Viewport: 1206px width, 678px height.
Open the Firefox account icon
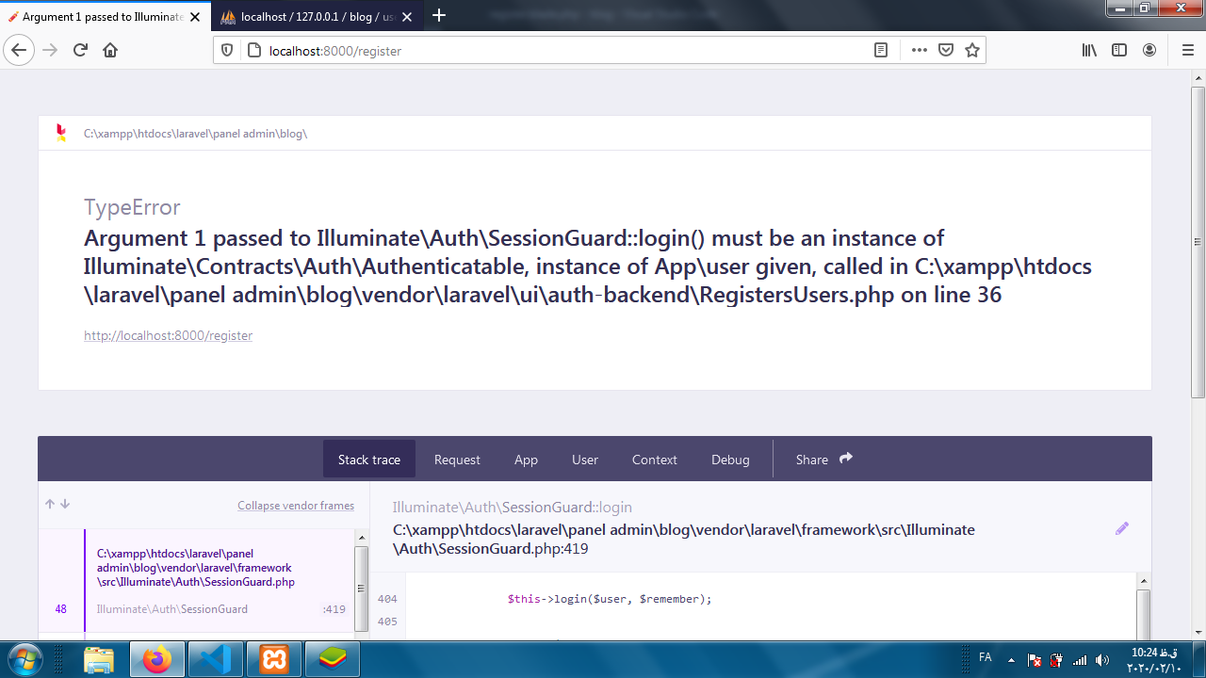pyautogui.click(x=1149, y=51)
